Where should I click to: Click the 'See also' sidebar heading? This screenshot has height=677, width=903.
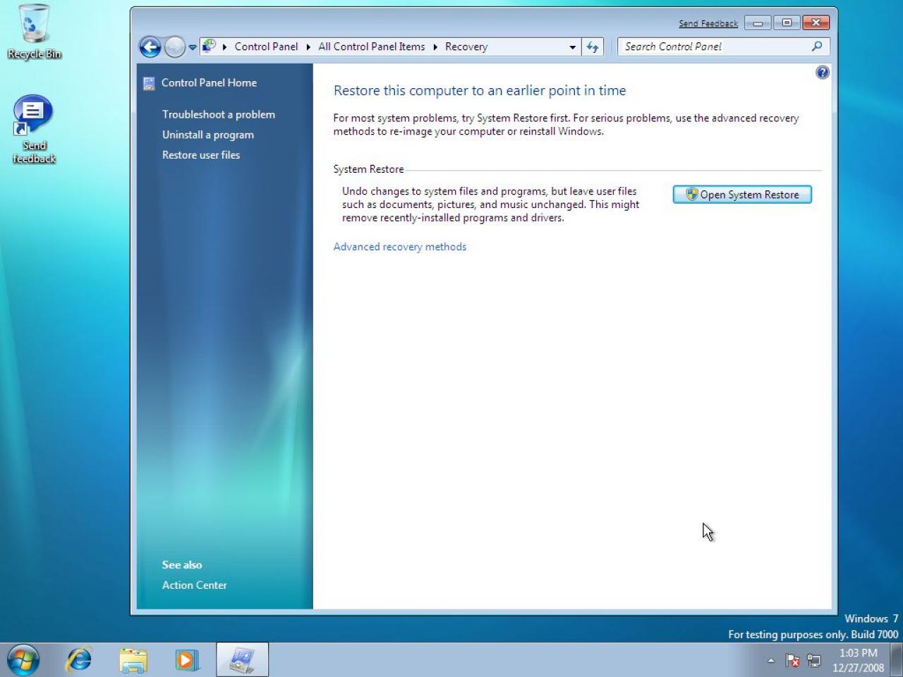[182, 565]
